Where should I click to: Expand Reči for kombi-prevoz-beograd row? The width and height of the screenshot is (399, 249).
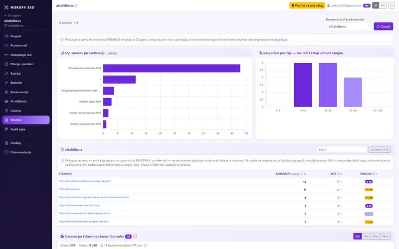pos(340,214)
